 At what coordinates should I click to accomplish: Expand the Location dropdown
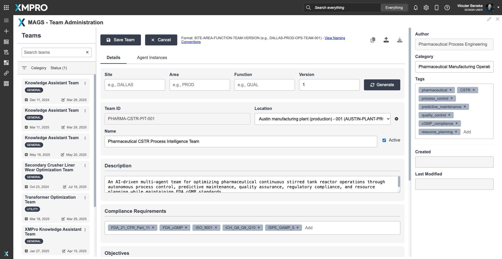[322, 119]
